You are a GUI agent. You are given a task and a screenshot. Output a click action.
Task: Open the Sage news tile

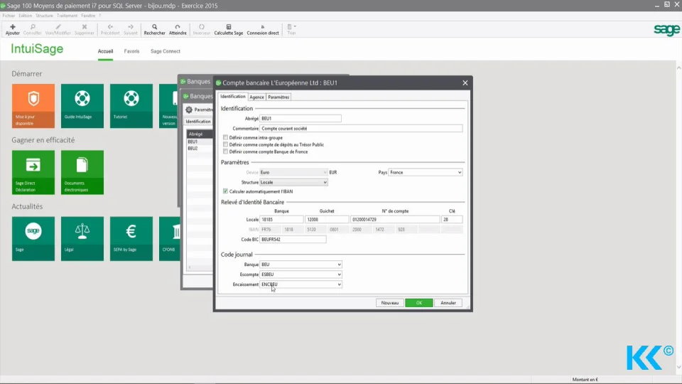[x=33, y=239]
